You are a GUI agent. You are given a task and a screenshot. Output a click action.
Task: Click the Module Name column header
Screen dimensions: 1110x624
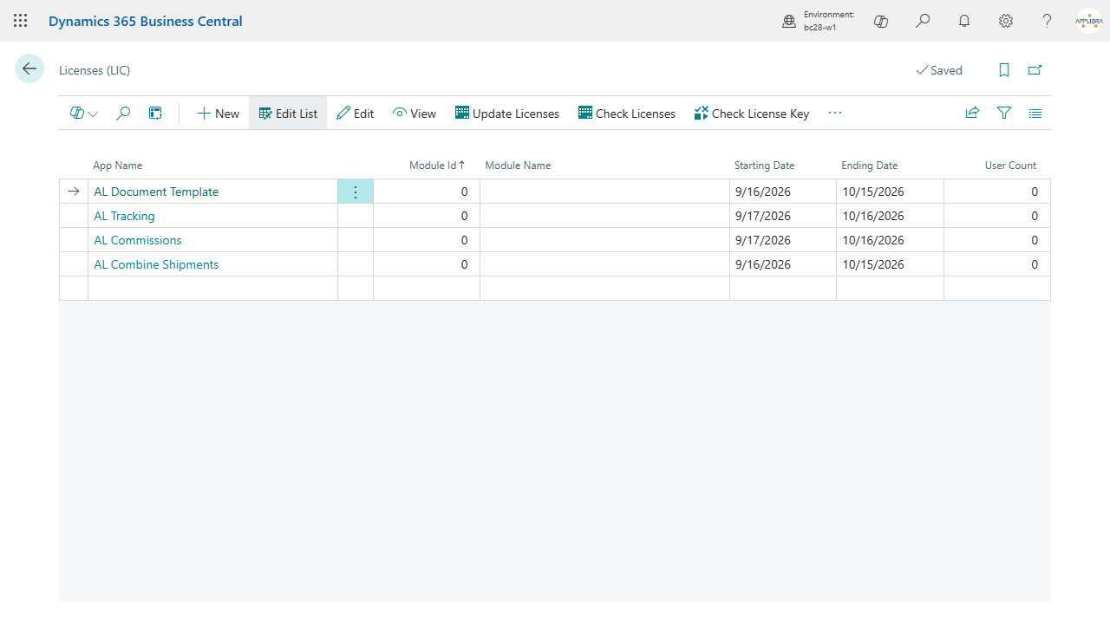[518, 165]
